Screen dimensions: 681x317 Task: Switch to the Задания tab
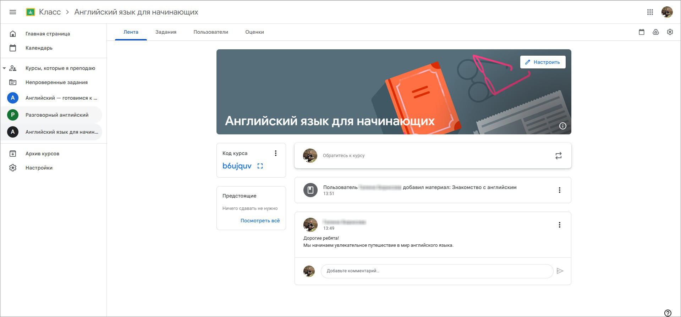click(x=166, y=32)
